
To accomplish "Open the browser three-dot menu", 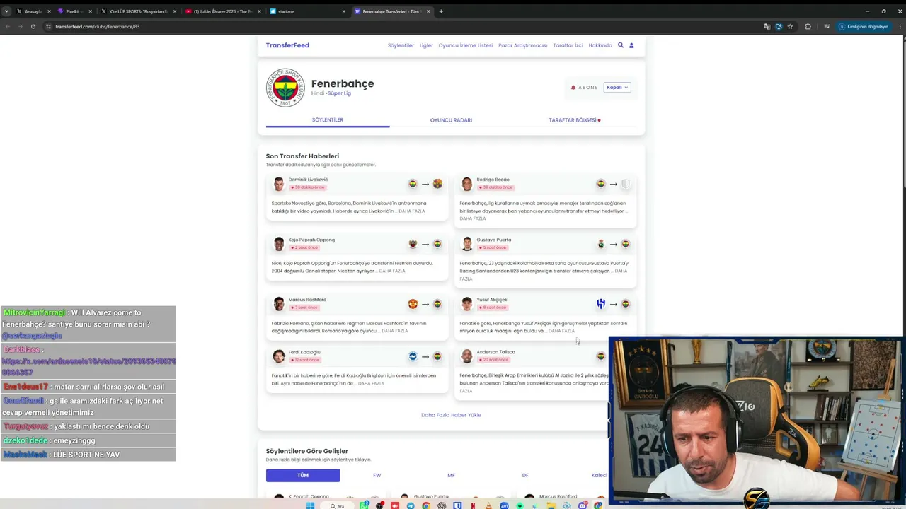I will (900, 26).
